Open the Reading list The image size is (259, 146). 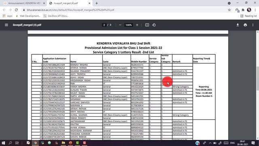248,16
